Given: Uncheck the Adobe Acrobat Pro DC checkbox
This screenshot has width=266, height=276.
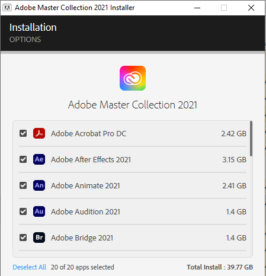Looking at the screenshot, I should point(23,133).
